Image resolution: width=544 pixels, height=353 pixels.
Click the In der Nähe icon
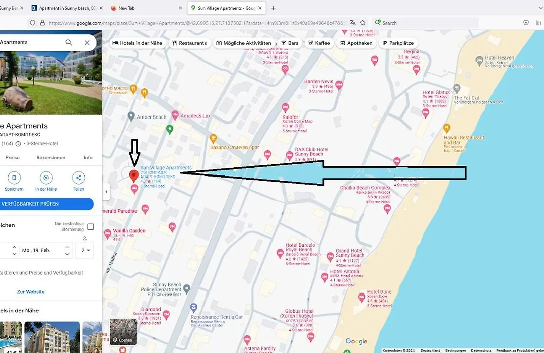tap(46, 178)
